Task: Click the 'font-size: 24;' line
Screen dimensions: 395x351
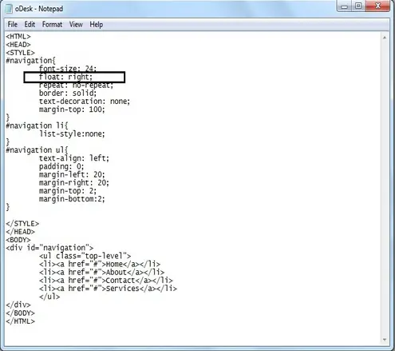Action: point(68,69)
